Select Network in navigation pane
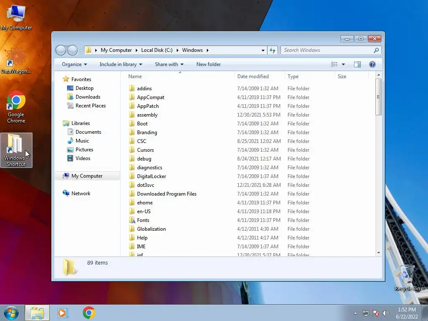Screen dimensions: 428x321 tap(81, 194)
